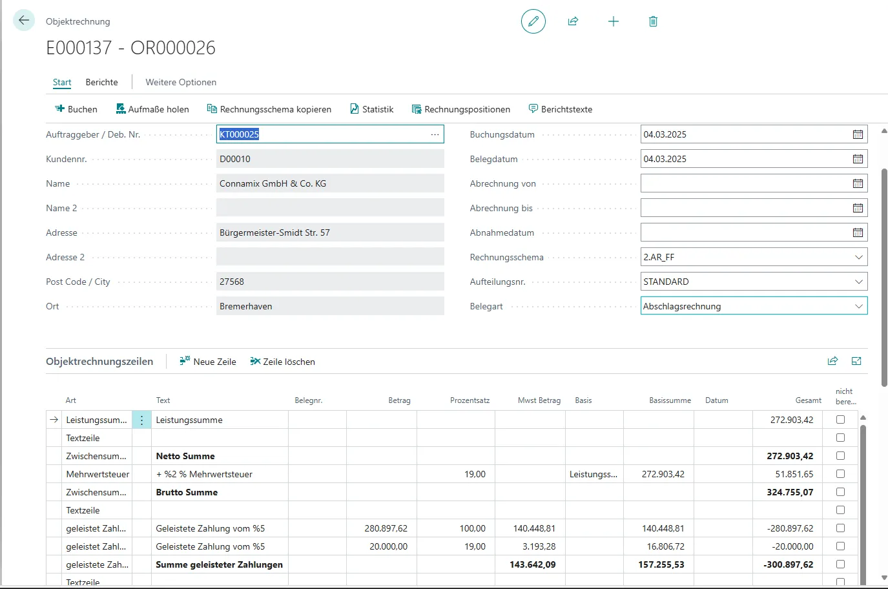Click the share icon in the header

click(573, 21)
